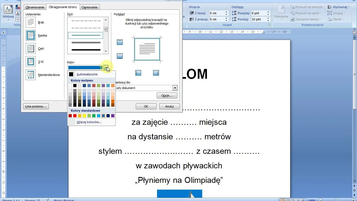This screenshot has width=357, height=201.
Task: Pick the standard purple color swatch
Action: point(113,116)
